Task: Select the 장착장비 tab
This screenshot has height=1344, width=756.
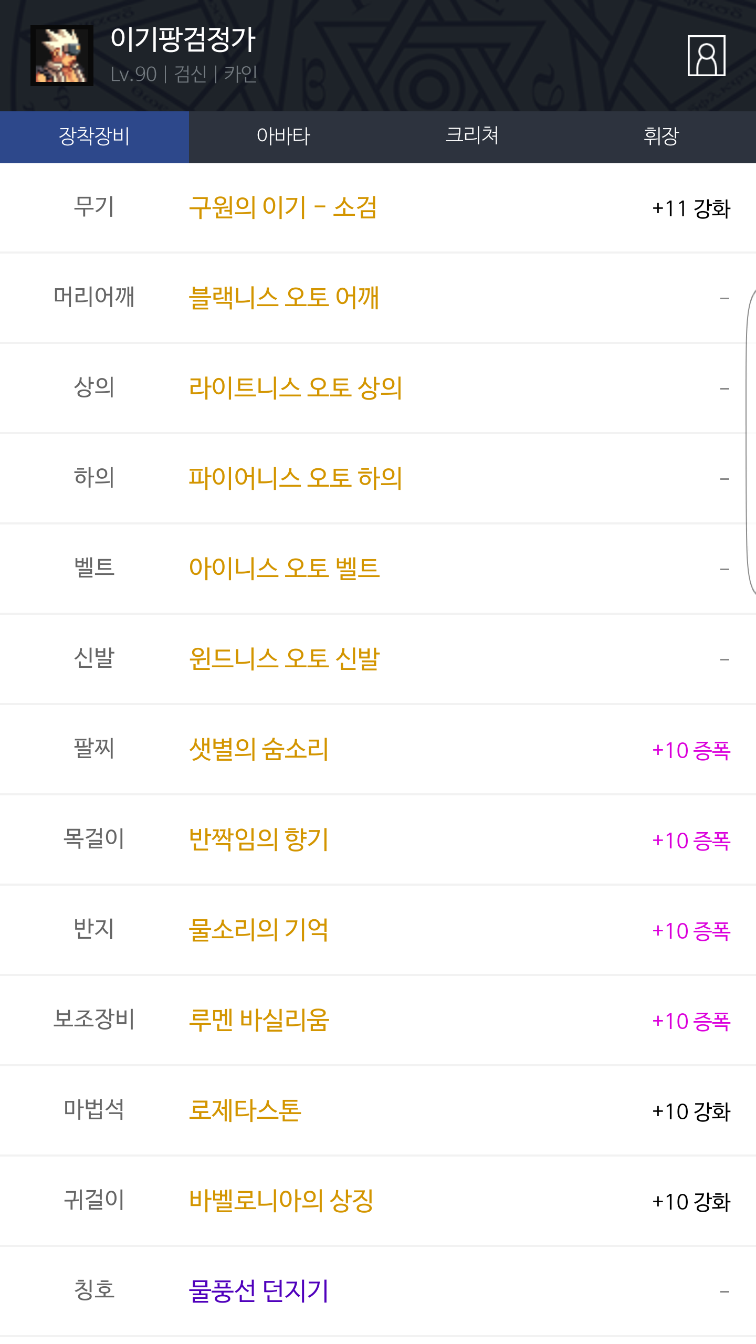Action: 94,136
